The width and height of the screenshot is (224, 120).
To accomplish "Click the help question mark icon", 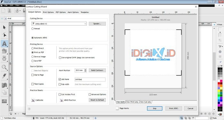I will 29,109.
